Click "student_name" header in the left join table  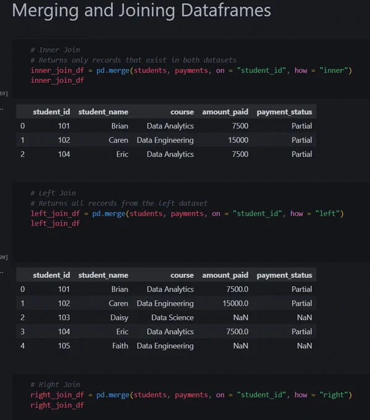[103, 275]
